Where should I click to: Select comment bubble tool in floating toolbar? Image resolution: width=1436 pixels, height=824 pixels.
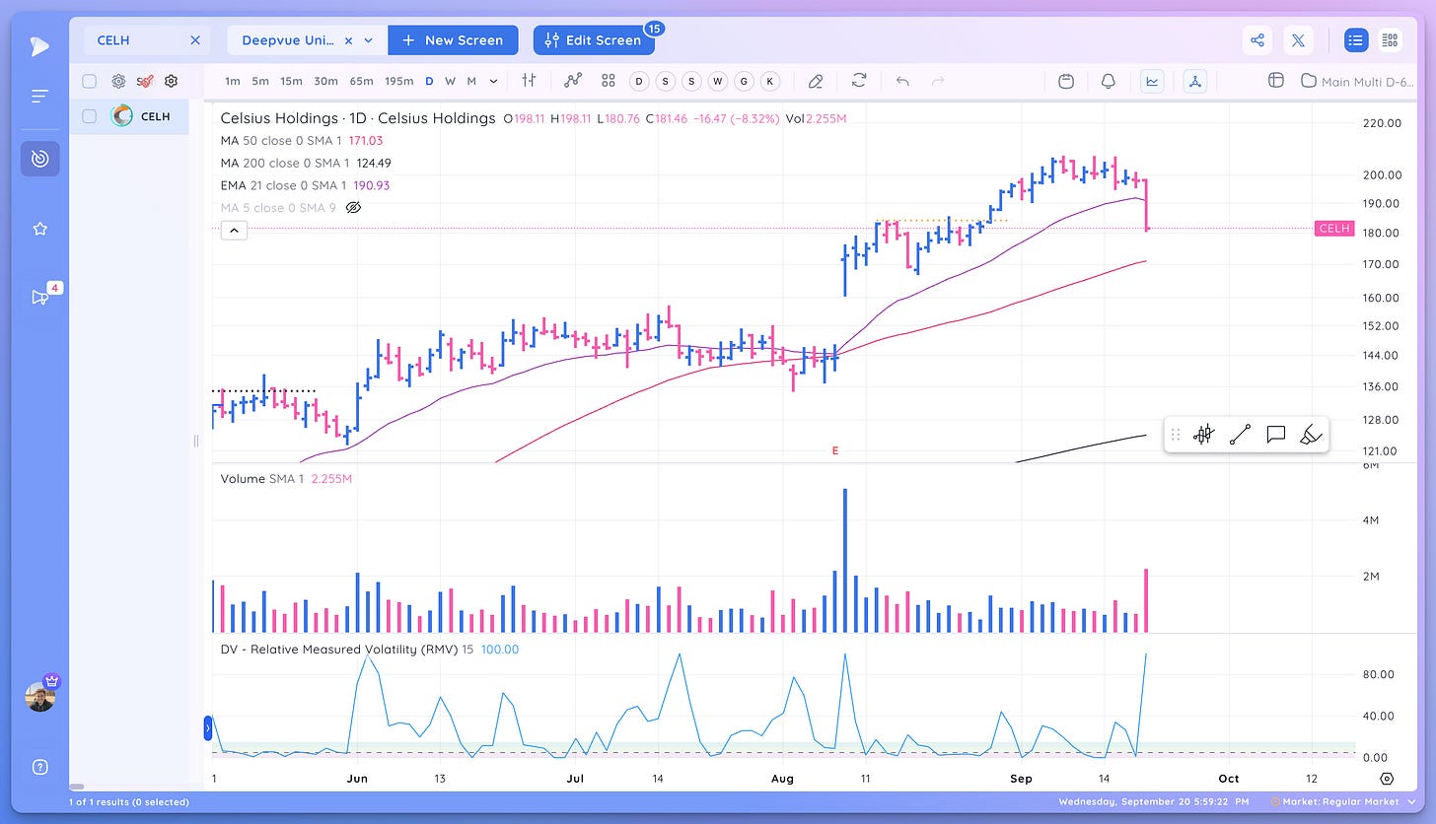1275,435
